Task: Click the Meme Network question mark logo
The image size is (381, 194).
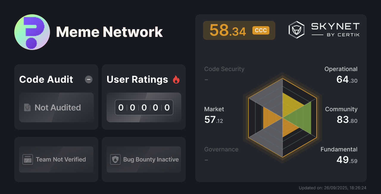Action: (32, 32)
